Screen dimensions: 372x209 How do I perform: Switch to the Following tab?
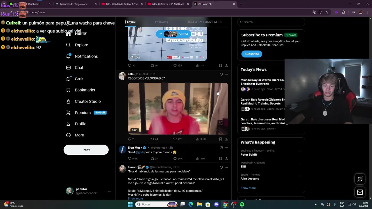point(162,22)
